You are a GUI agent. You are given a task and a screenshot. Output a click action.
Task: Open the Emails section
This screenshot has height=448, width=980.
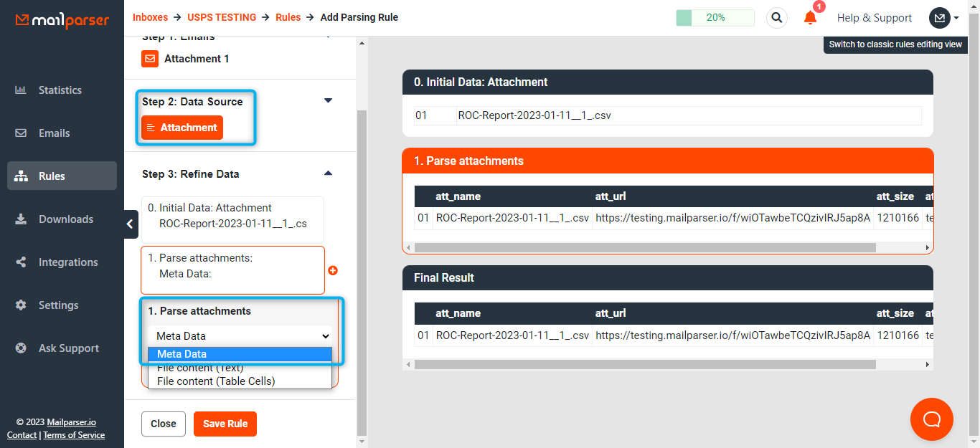[x=55, y=133]
